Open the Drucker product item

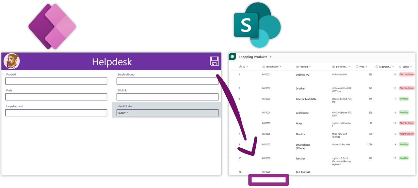(x=300, y=88)
